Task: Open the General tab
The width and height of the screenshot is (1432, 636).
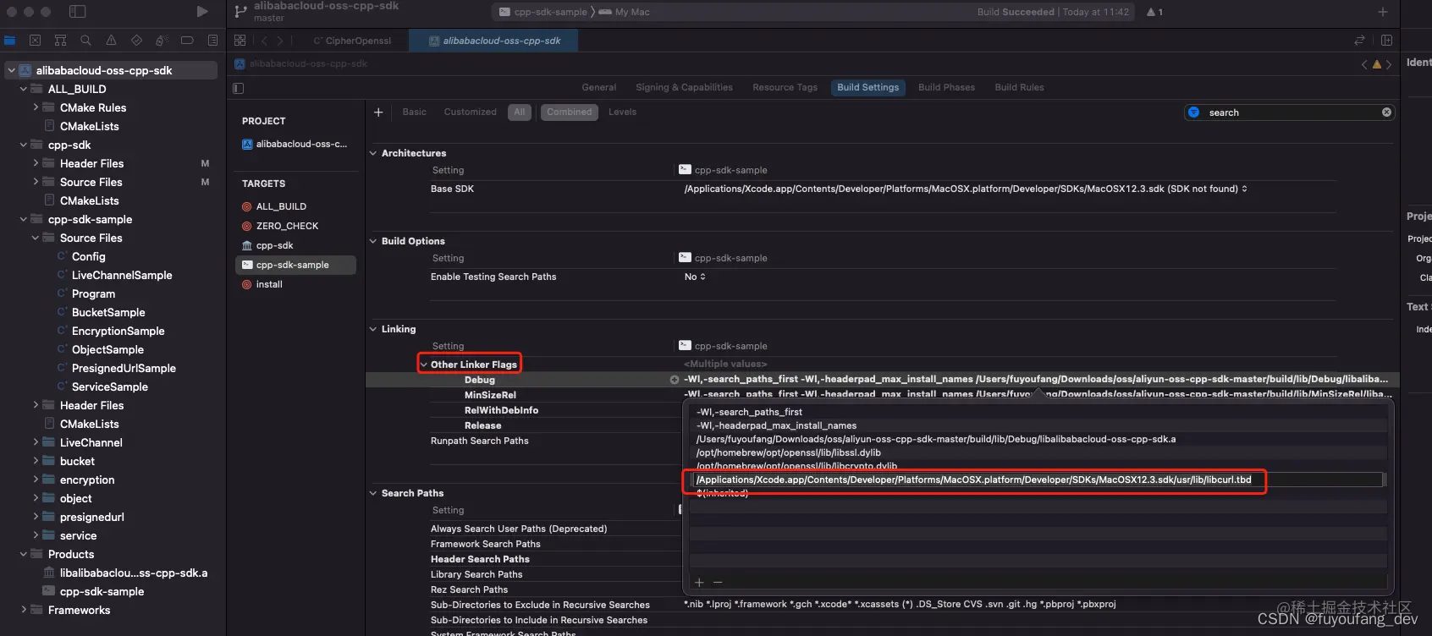Action: pyautogui.click(x=599, y=87)
